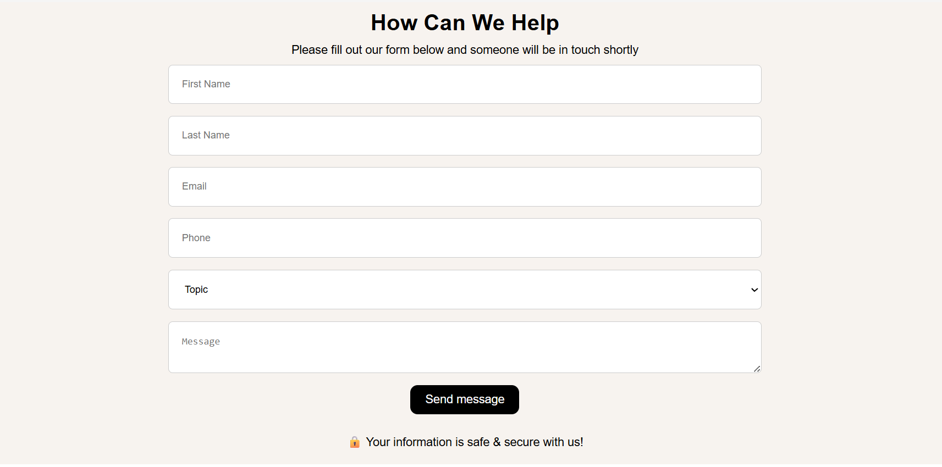The image size is (942, 467).
Task: Click the 'First Name' placeholder text
Action: point(206,84)
